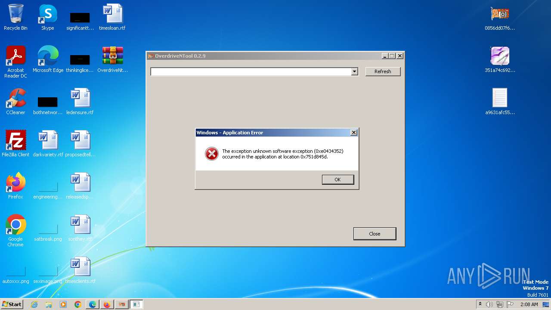Show hidden system tray icons

click(x=480, y=304)
